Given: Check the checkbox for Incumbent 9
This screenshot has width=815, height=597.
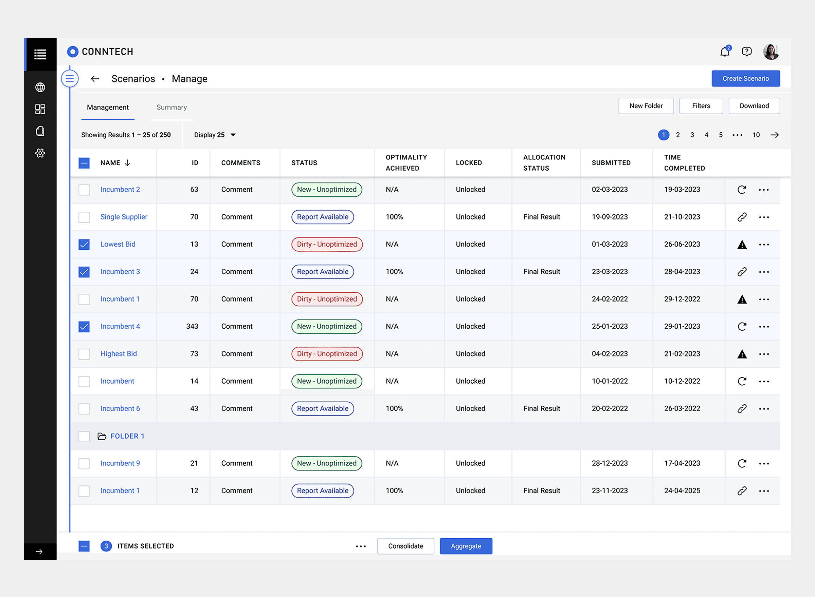Looking at the screenshot, I should (84, 463).
